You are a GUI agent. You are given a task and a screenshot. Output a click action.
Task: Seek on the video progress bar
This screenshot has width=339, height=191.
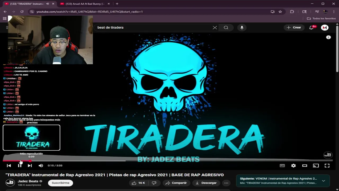pos(168,161)
